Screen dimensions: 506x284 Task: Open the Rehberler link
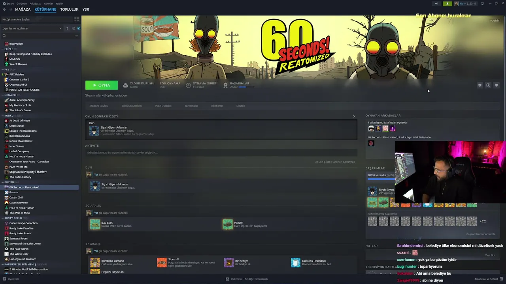click(217, 106)
